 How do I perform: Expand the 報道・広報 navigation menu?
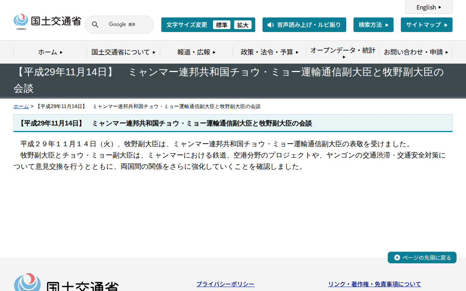coord(195,52)
